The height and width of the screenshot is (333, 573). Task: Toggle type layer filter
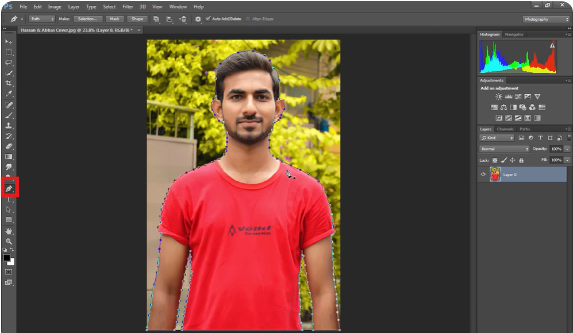[540, 138]
